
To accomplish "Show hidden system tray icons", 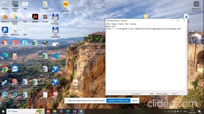I will click(x=165, y=111).
